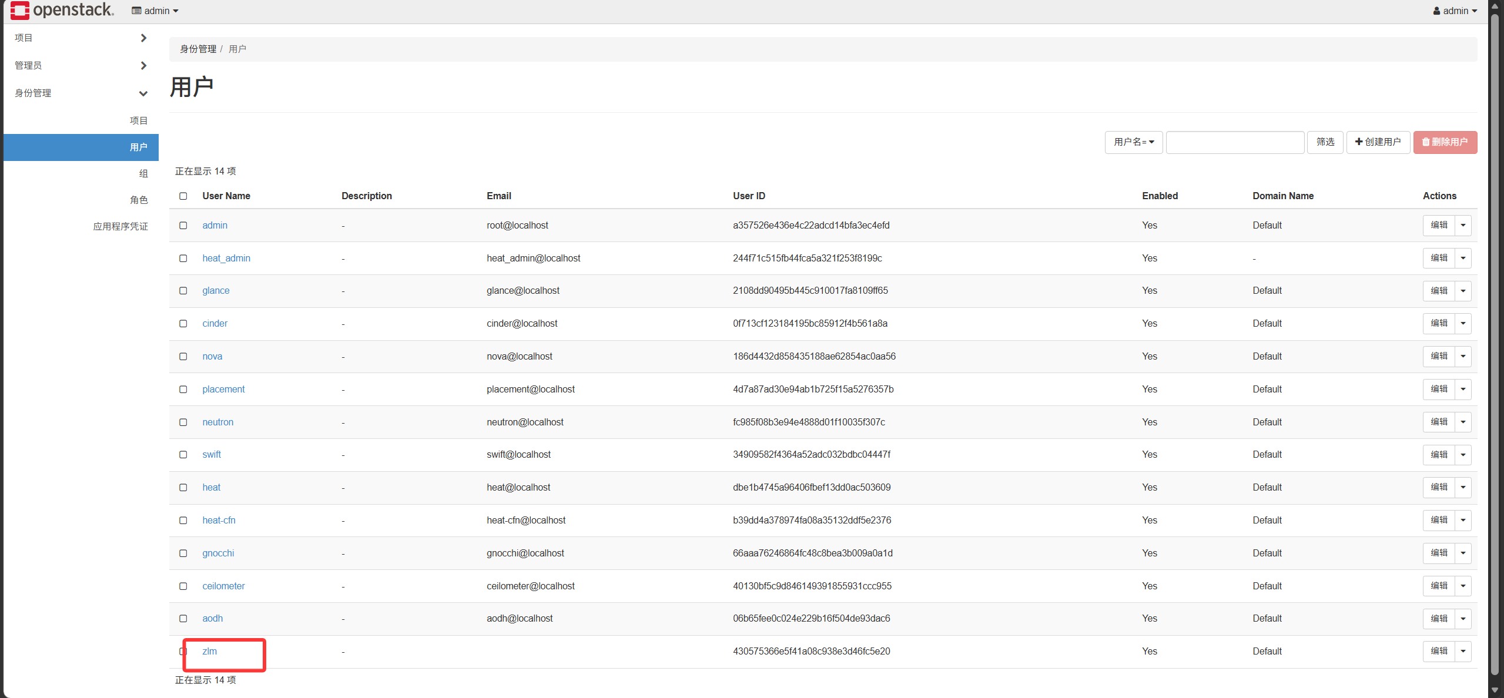
Task: Check the admin user row checkbox
Action: tap(183, 226)
